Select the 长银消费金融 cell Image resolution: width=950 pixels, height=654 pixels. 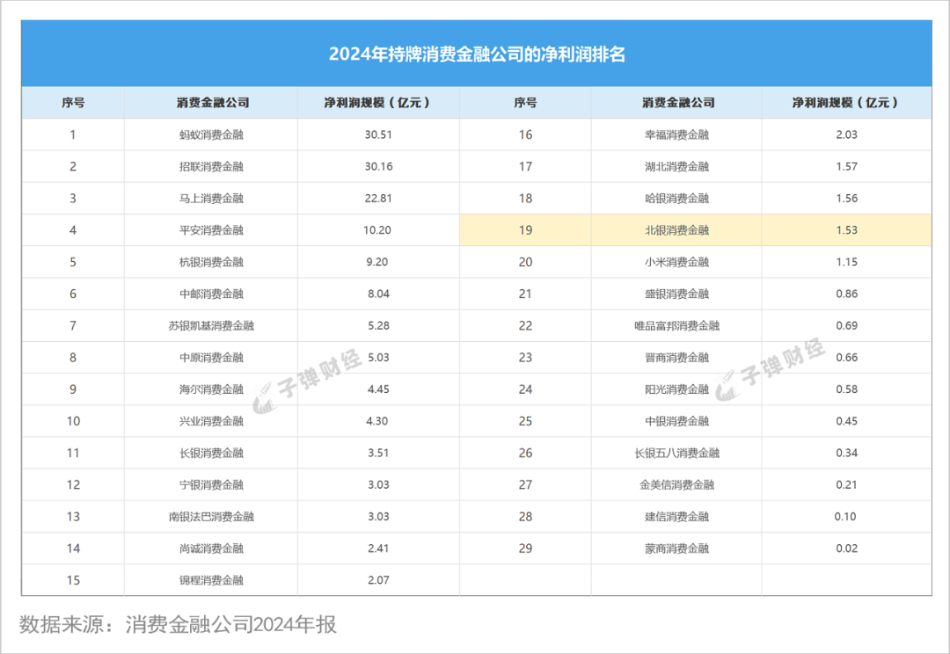(x=211, y=453)
